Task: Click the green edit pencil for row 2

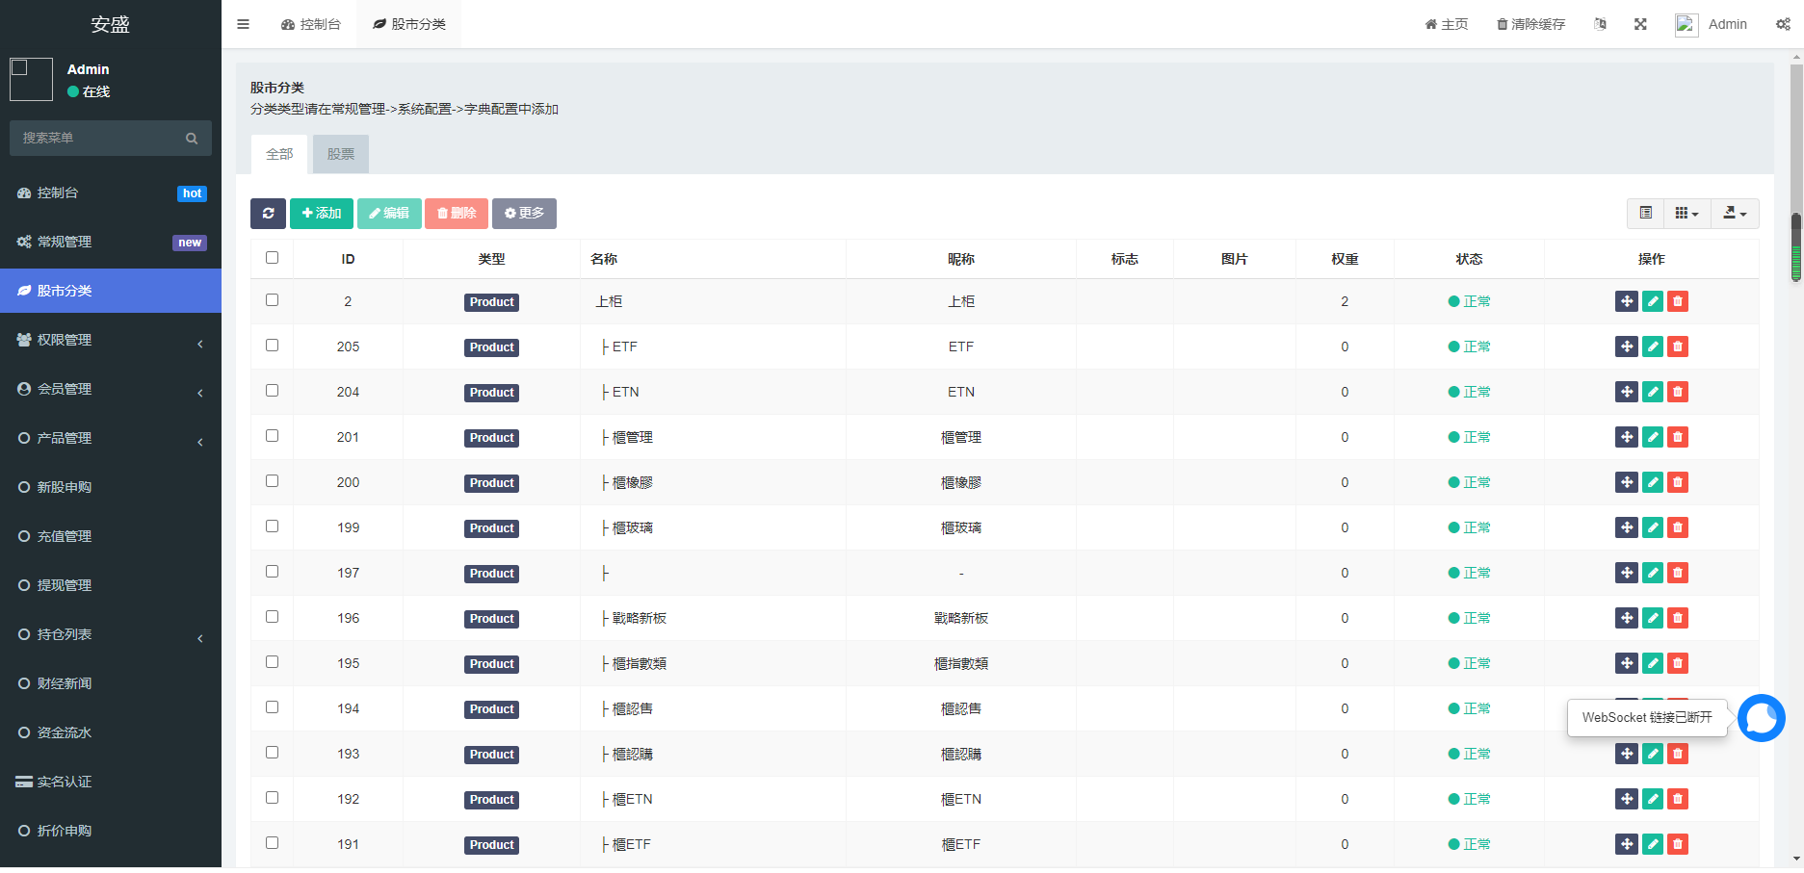Action: (x=1653, y=301)
